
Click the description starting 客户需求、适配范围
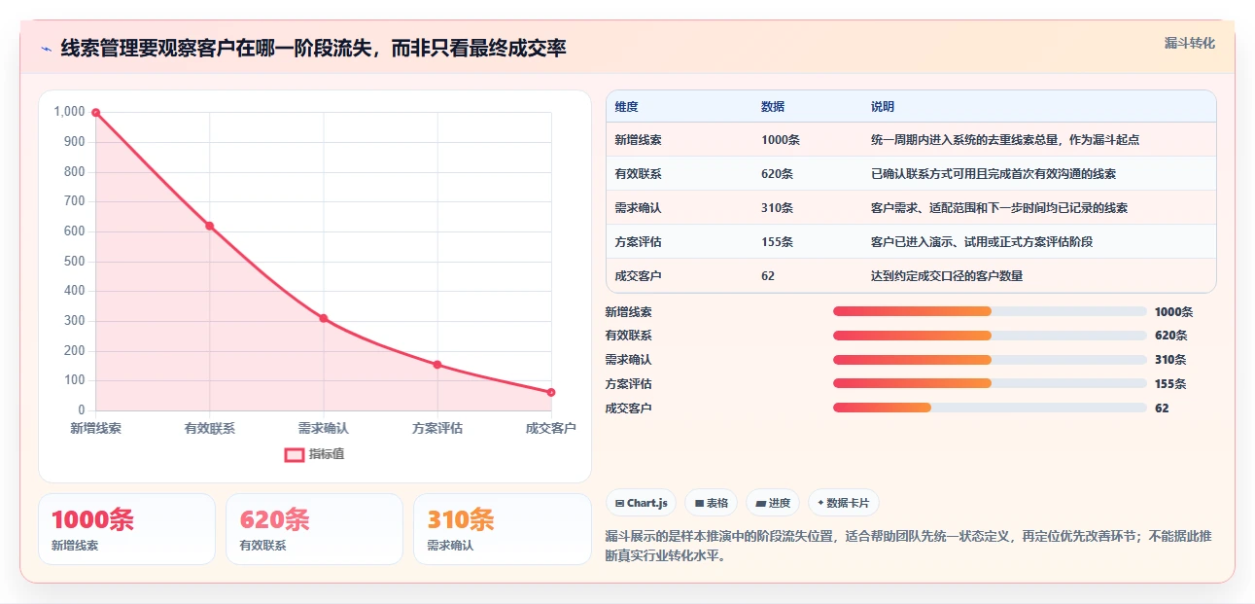coord(999,208)
